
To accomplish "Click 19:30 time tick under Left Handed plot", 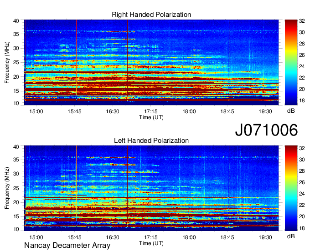I will (x=265, y=237).
